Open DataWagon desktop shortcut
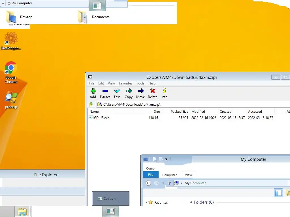290x217 pixels. click(11, 41)
